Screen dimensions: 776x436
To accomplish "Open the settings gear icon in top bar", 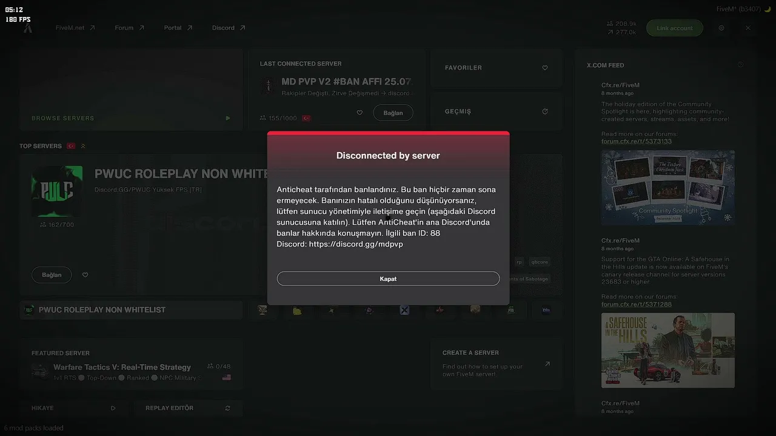I will point(721,28).
